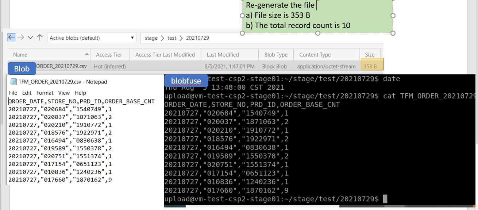Open the File menu in Notepad
The height and width of the screenshot is (210, 478).
(x=12, y=93)
